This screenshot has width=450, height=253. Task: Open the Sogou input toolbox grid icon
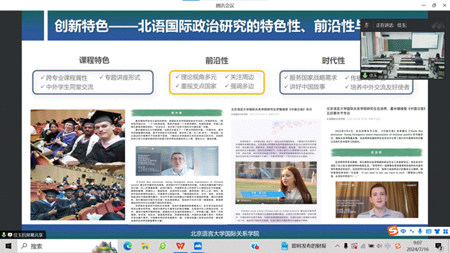click(x=445, y=231)
